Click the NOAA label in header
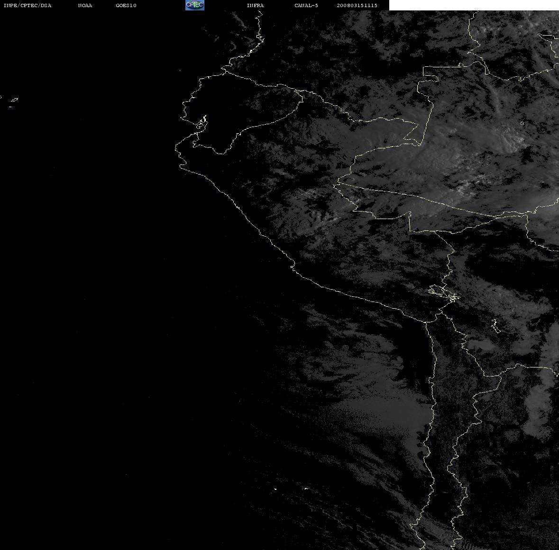 (85, 5)
